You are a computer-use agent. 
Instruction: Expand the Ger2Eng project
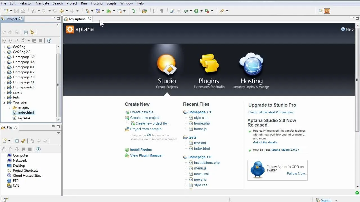click(4, 47)
